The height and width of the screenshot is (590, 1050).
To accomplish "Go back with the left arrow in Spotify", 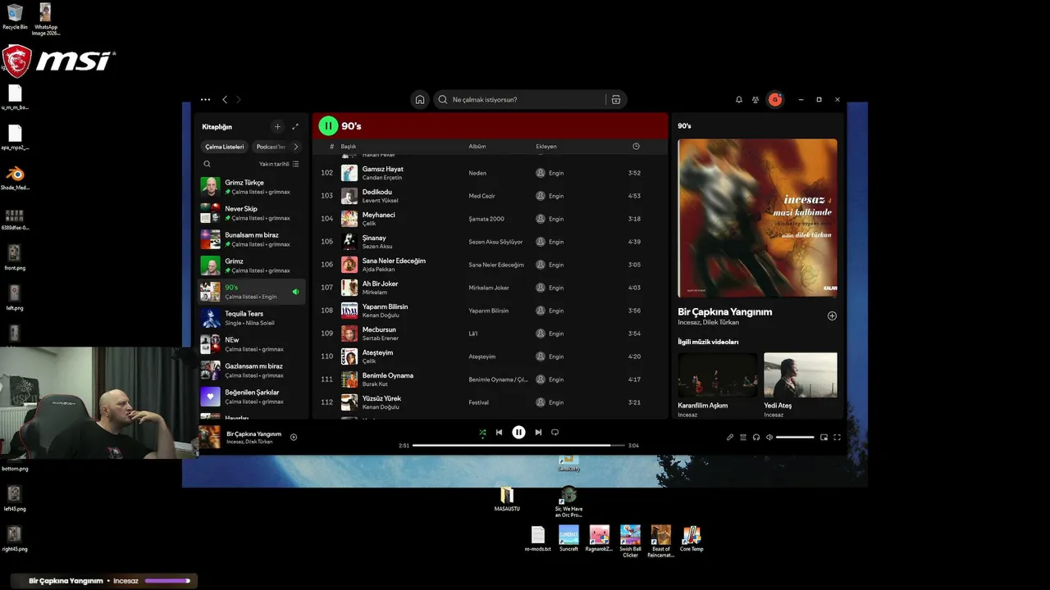I will pos(225,99).
